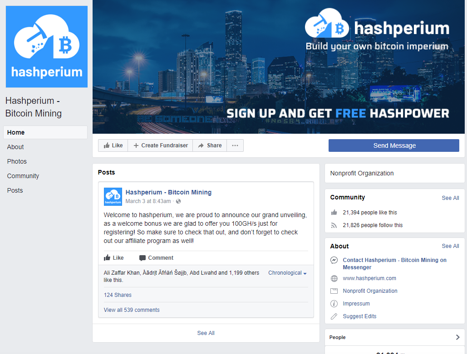Click Create Fundraiser button
The image size is (467, 354).
tap(160, 145)
